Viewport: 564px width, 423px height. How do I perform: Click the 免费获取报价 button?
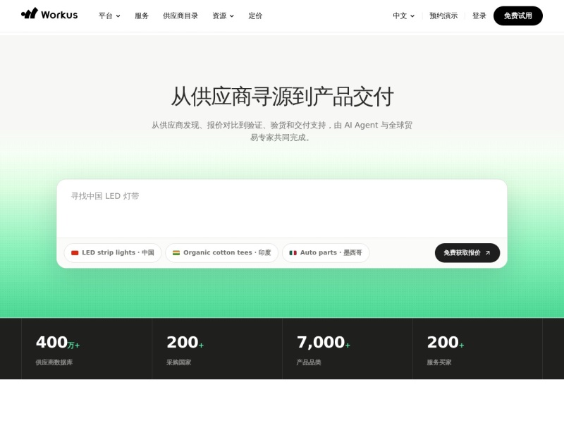pyautogui.click(x=467, y=253)
